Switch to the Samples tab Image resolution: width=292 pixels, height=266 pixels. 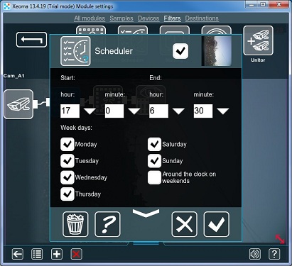[x=121, y=18]
